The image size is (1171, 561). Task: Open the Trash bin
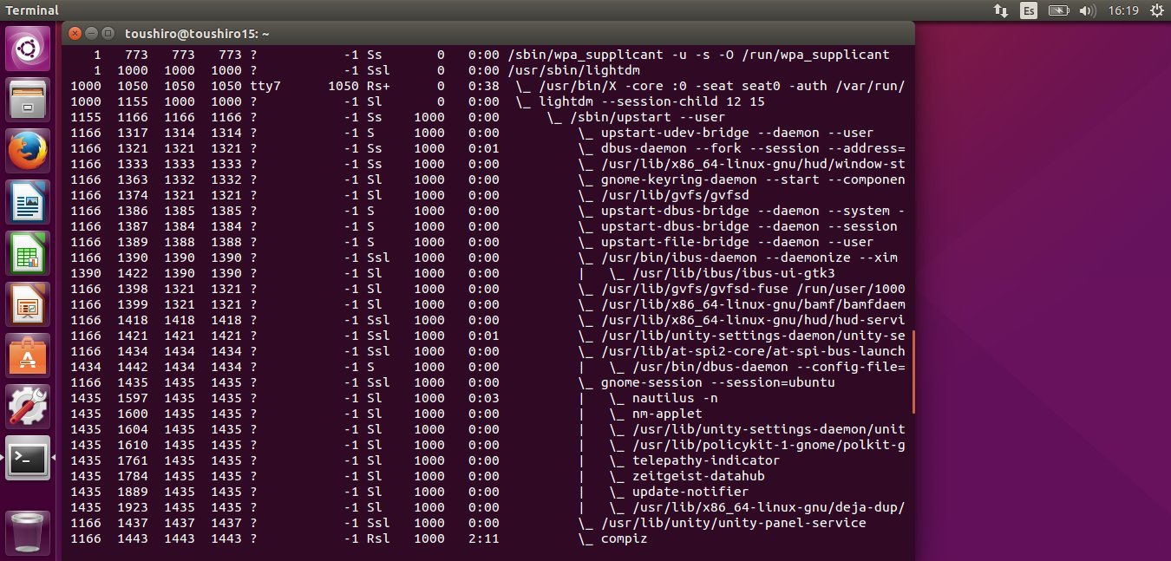click(28, 531)
